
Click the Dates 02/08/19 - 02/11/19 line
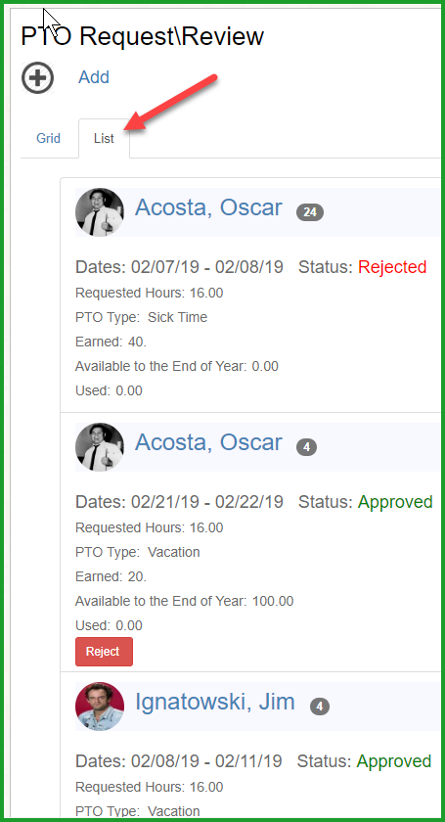179,761
